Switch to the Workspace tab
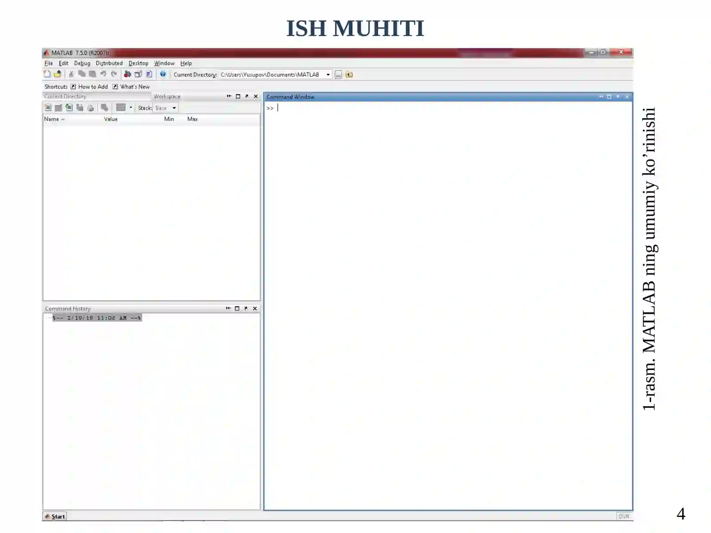Image resolution: width=711 pixels, height=533 pixels. click(167, 96)
